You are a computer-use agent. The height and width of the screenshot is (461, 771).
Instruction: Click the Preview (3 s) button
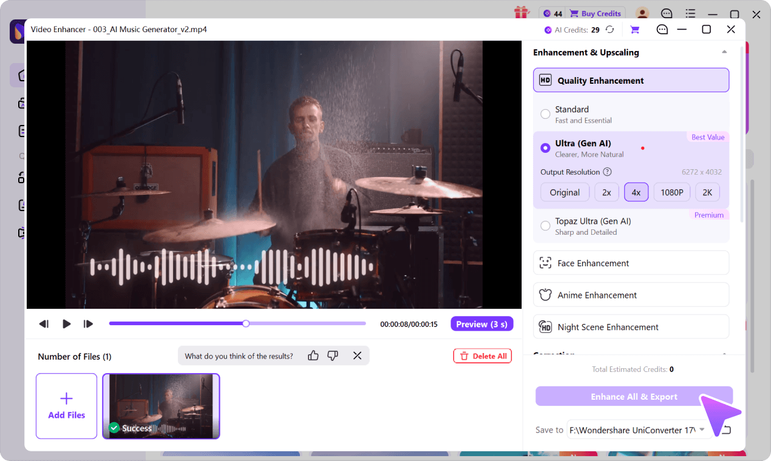[482, 324]
